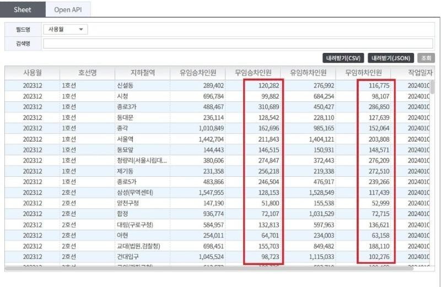
Task: Select the 삼성(무역센터) station cell
Action: (x=135, y=193)
